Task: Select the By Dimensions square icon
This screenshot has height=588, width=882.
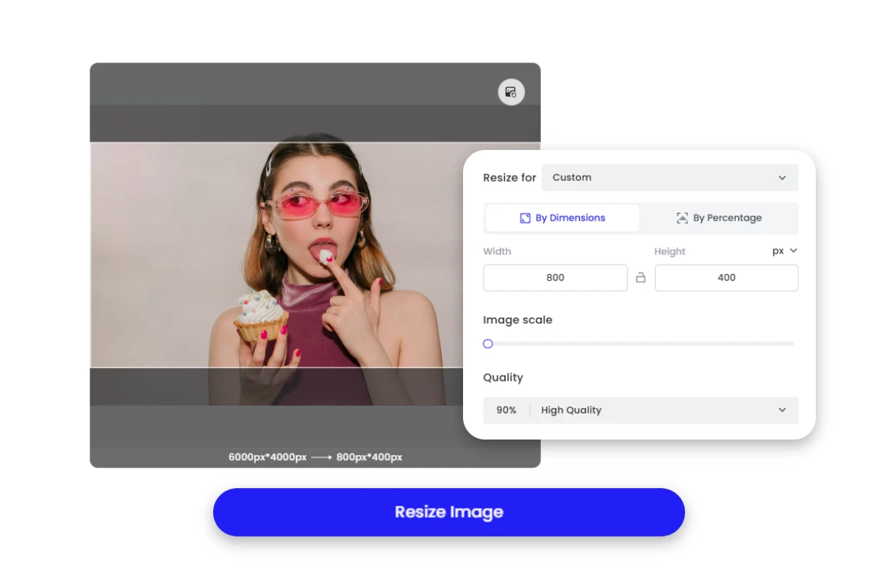Action: pos(525,218)
